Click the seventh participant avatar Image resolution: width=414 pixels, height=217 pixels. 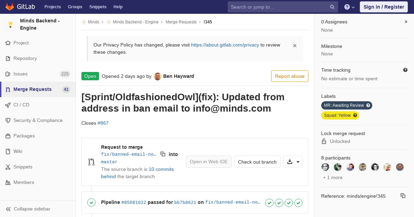click(400, 167)
